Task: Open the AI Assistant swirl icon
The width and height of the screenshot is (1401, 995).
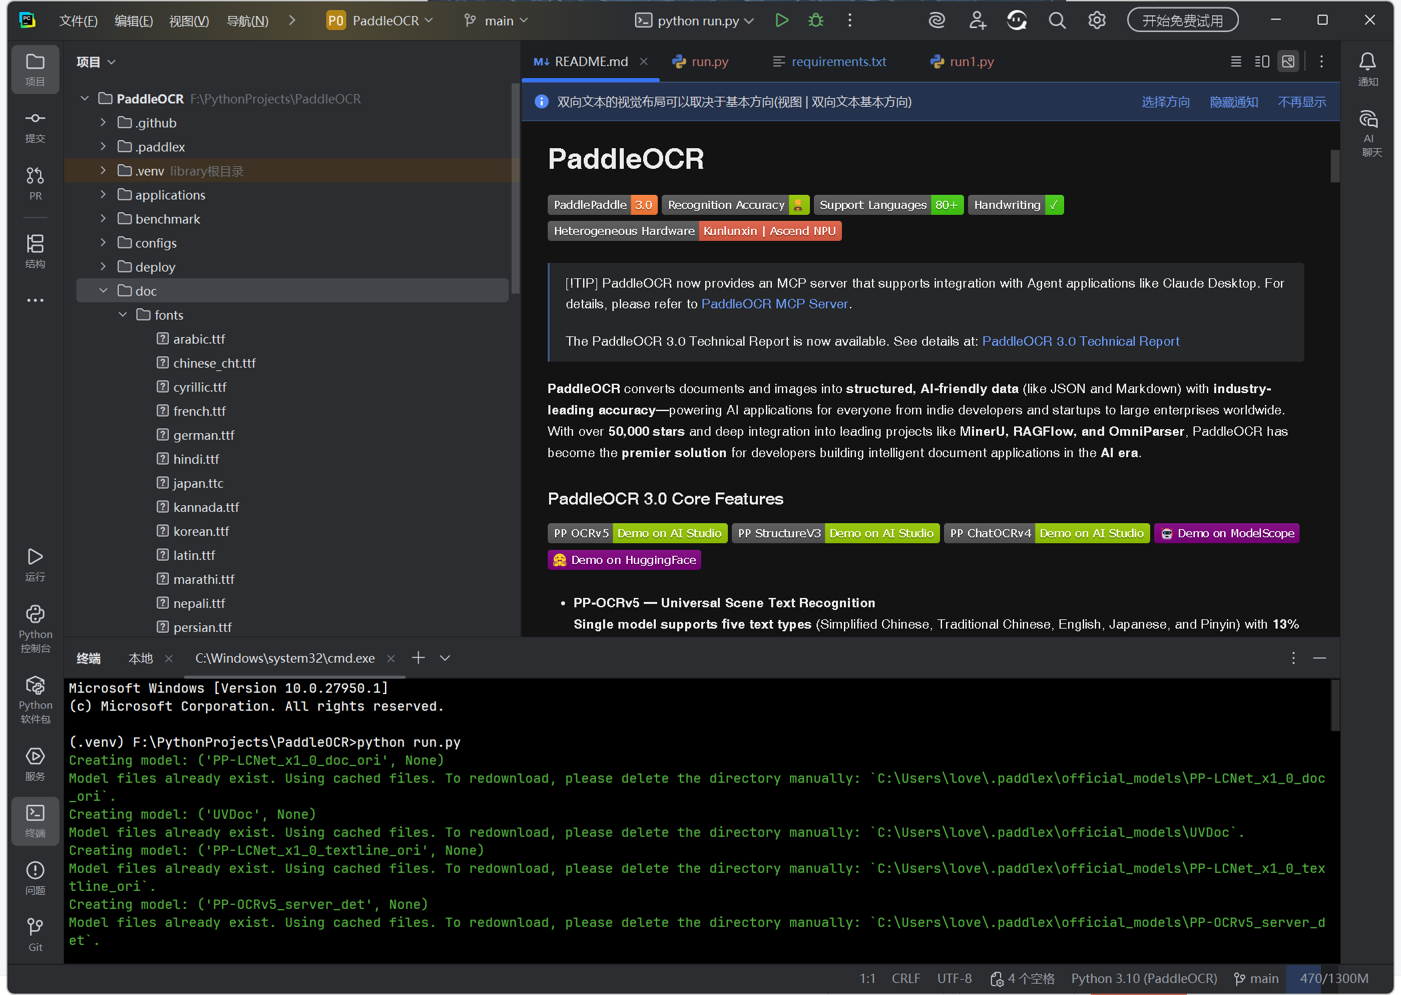Action: 937,21
